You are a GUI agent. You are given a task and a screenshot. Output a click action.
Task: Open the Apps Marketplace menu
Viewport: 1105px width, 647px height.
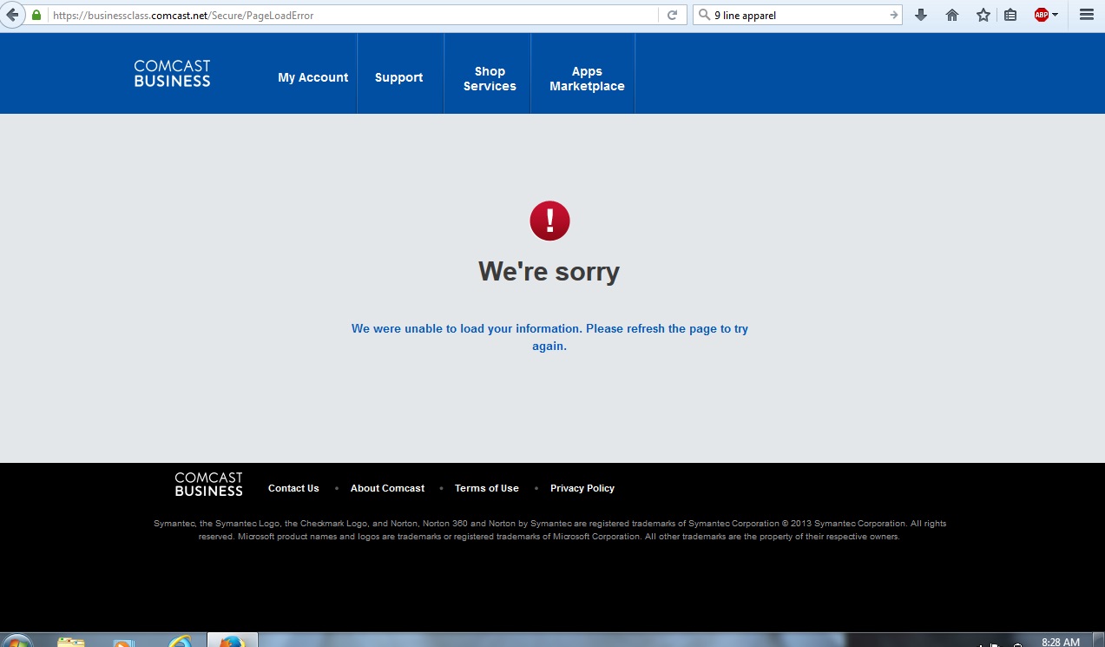coord(587,78)
